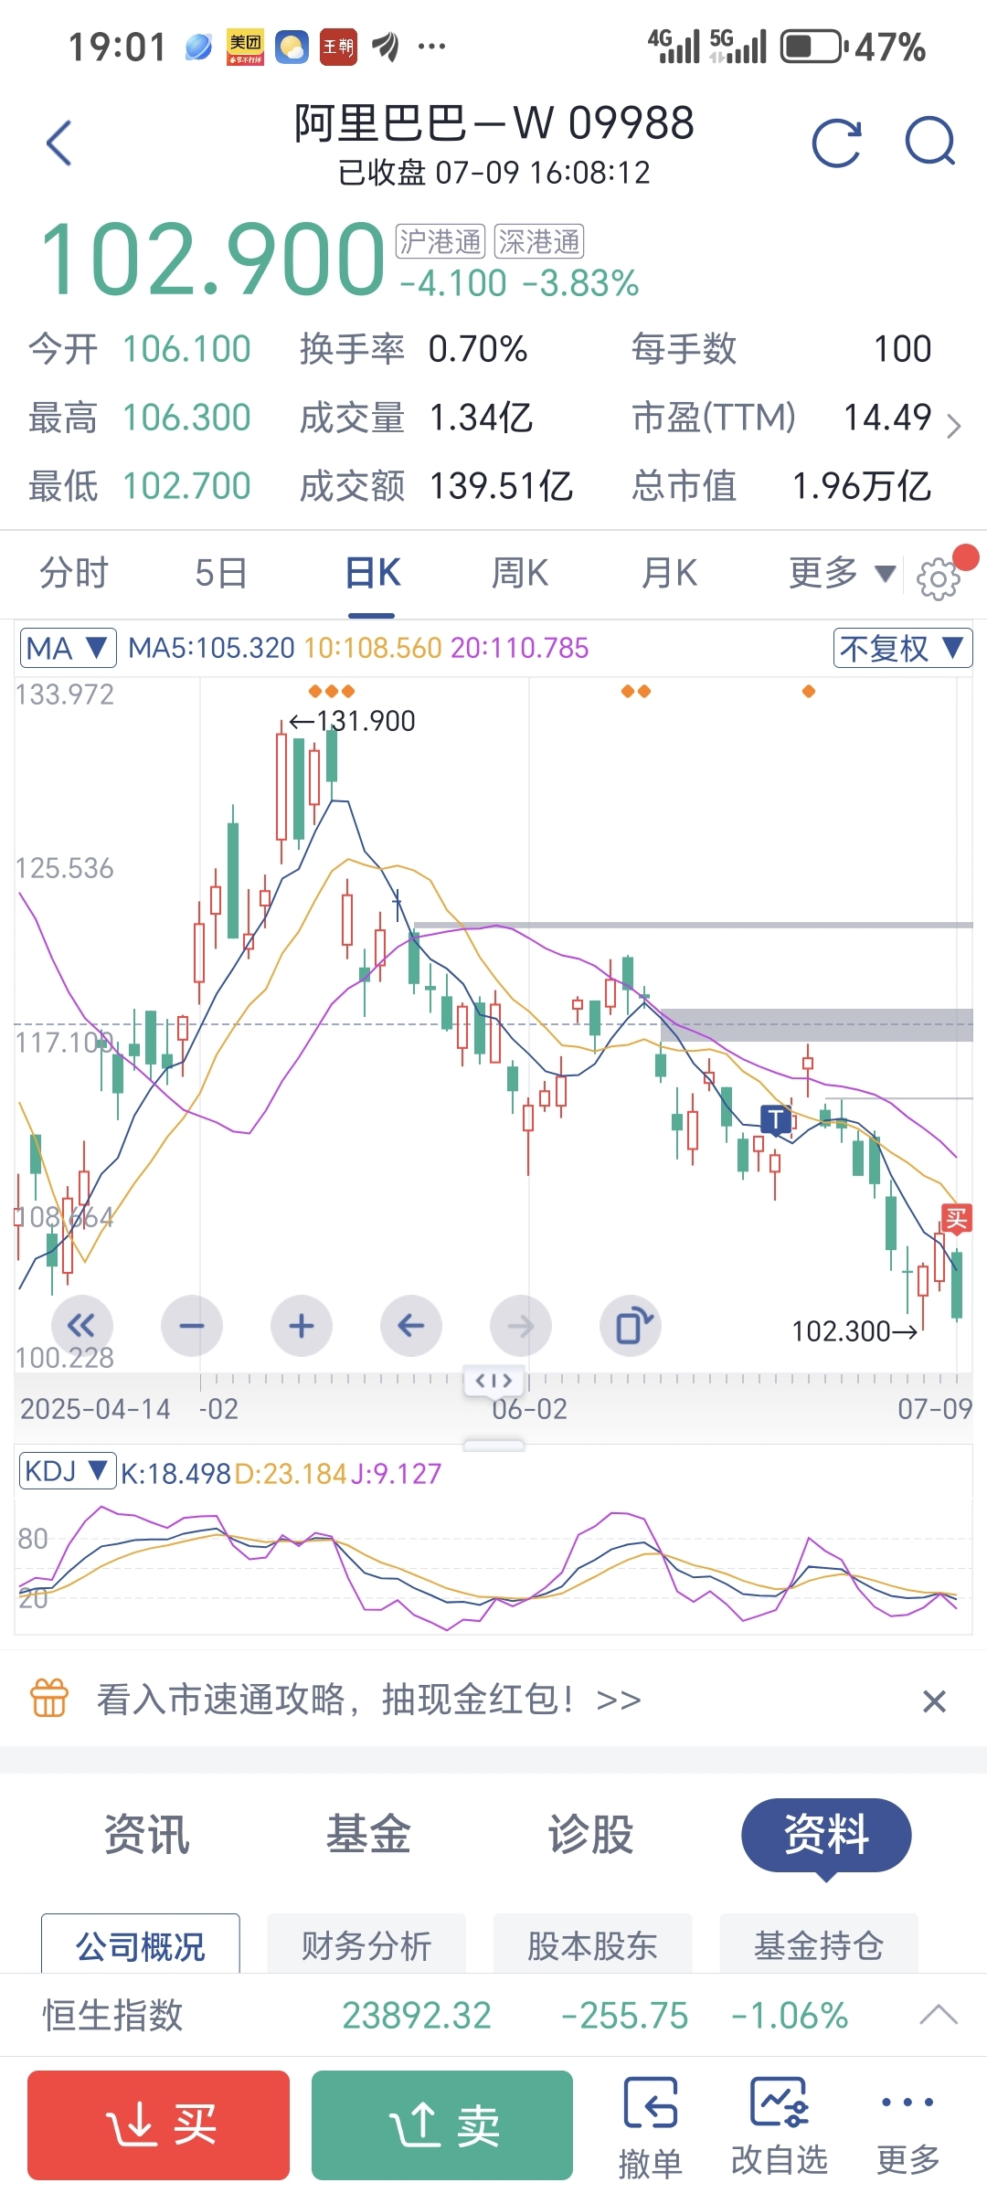Image resolution: width=987 pixels, height=2193 pixels.
Task: Move chart left with arrow button
Action: [x=411, y=1325]
